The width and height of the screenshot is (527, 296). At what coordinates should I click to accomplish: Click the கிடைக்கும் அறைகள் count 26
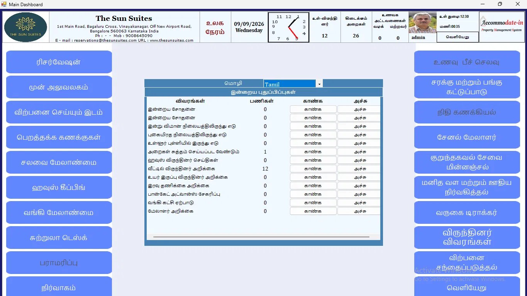[356, 36]
